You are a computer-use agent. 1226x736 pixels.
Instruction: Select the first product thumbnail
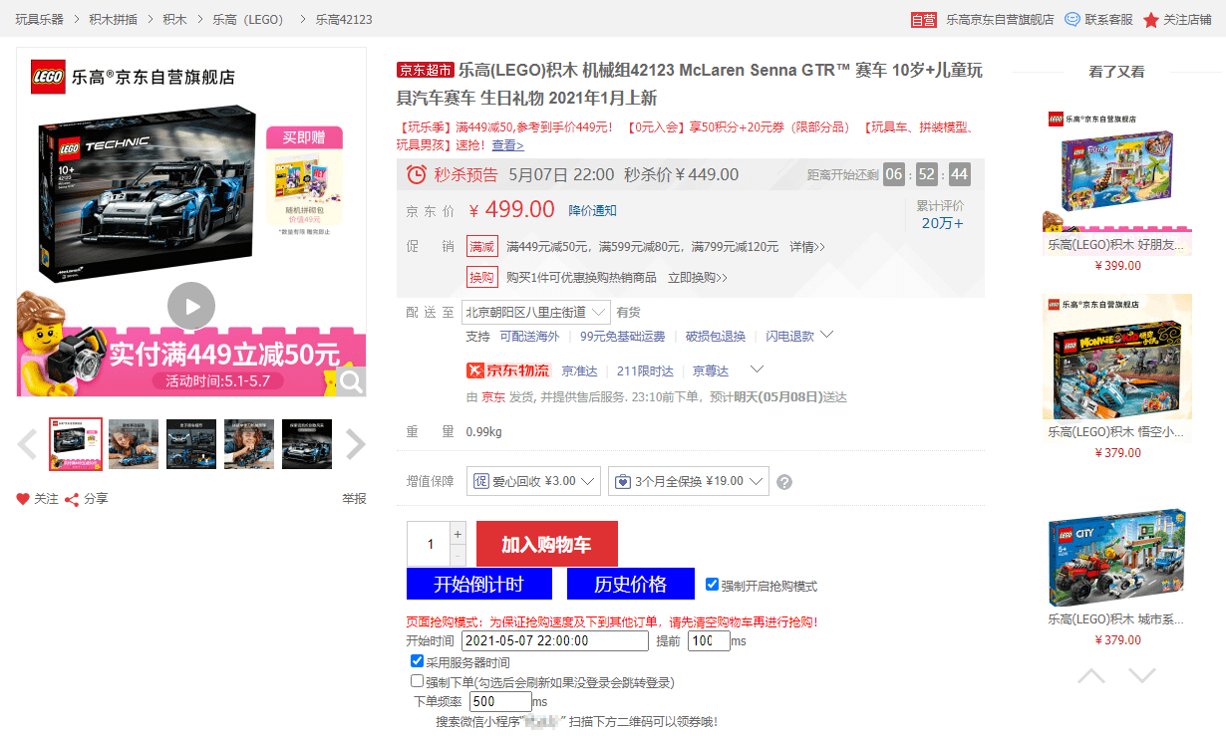tap(76, 444)
